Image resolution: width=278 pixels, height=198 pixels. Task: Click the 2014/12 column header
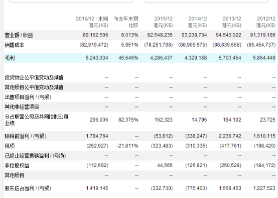click(197, 22)
